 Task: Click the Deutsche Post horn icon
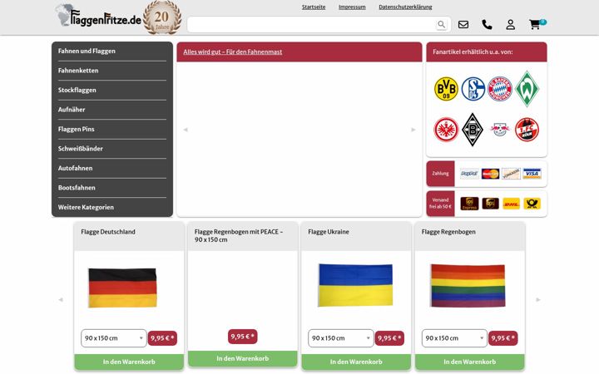click(x=532, y=204)
